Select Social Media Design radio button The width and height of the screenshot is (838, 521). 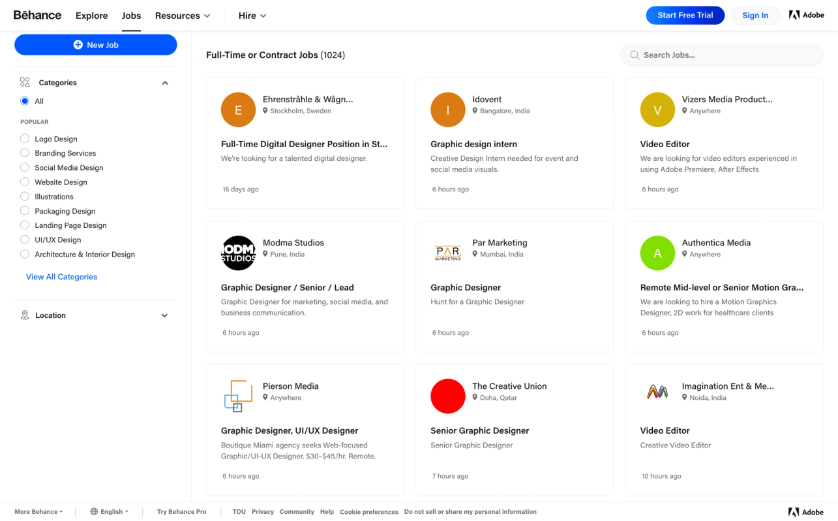coord(25,167)
